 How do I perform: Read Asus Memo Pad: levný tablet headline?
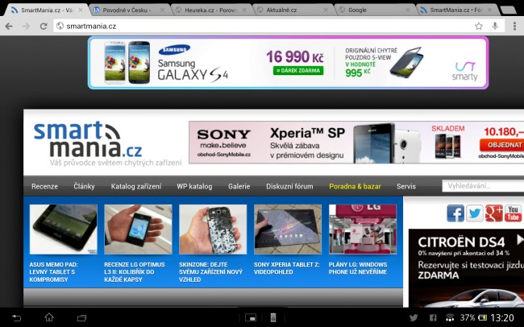53,272
